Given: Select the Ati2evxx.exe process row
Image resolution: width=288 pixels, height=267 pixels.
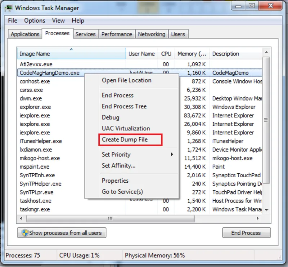Looking at the screenshot, I should tap(140, 64).
